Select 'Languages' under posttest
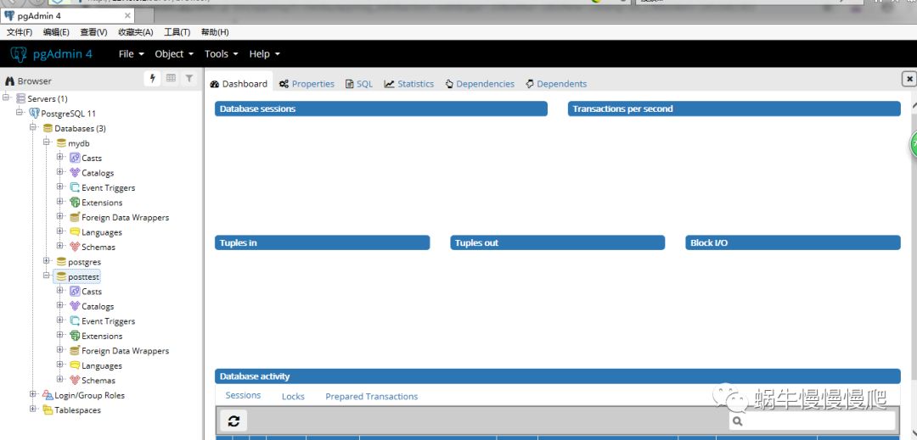 [102, 365]
